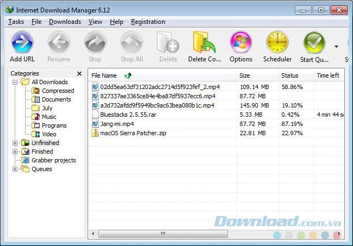Image resolution: width=353 pixels, height=246 pixels.
Task: Click the 4 min 44 s time left cell
Action: 330,115
